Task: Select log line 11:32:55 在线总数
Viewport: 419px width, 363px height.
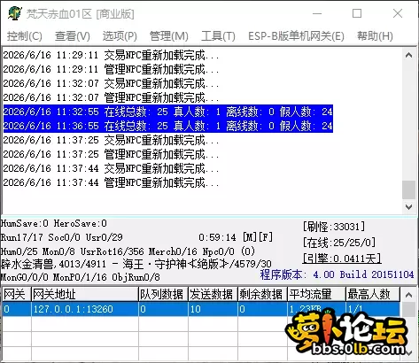Action: click(x=168, y=112)
